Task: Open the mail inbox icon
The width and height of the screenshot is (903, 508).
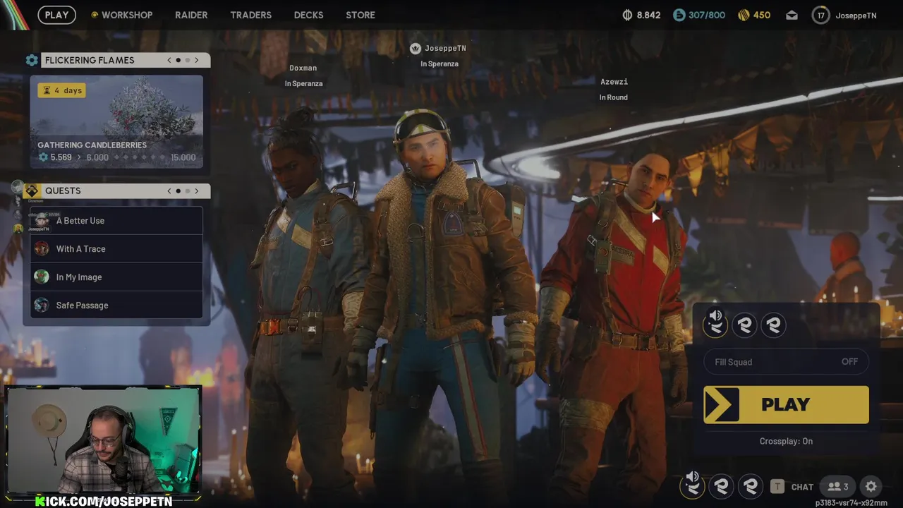Action: coord(792,15)
